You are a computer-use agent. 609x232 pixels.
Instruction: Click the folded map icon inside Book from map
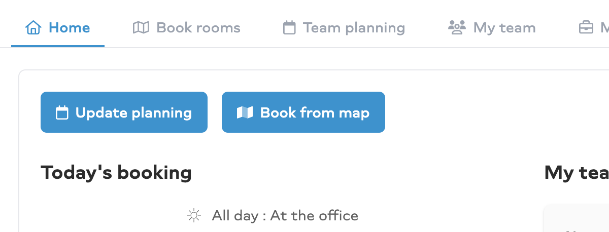[x=245, y=112]
